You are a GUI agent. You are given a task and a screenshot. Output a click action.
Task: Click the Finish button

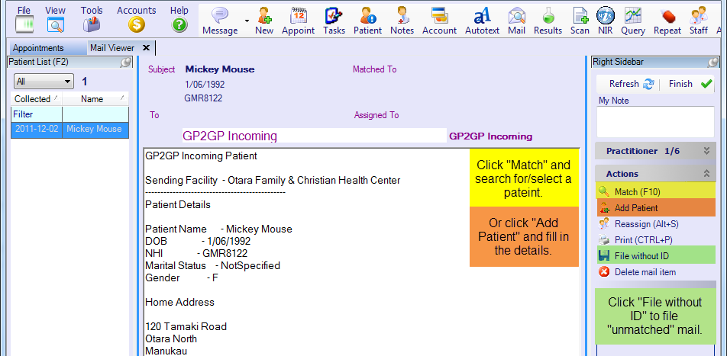[x=690, y=84]
